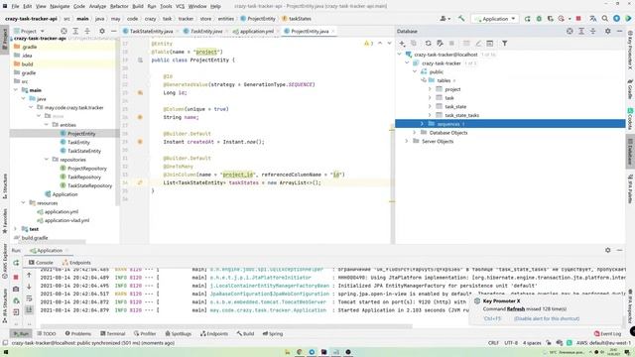
Task: Filter database objects with funnel icon
Action: [x=505, y=44]
